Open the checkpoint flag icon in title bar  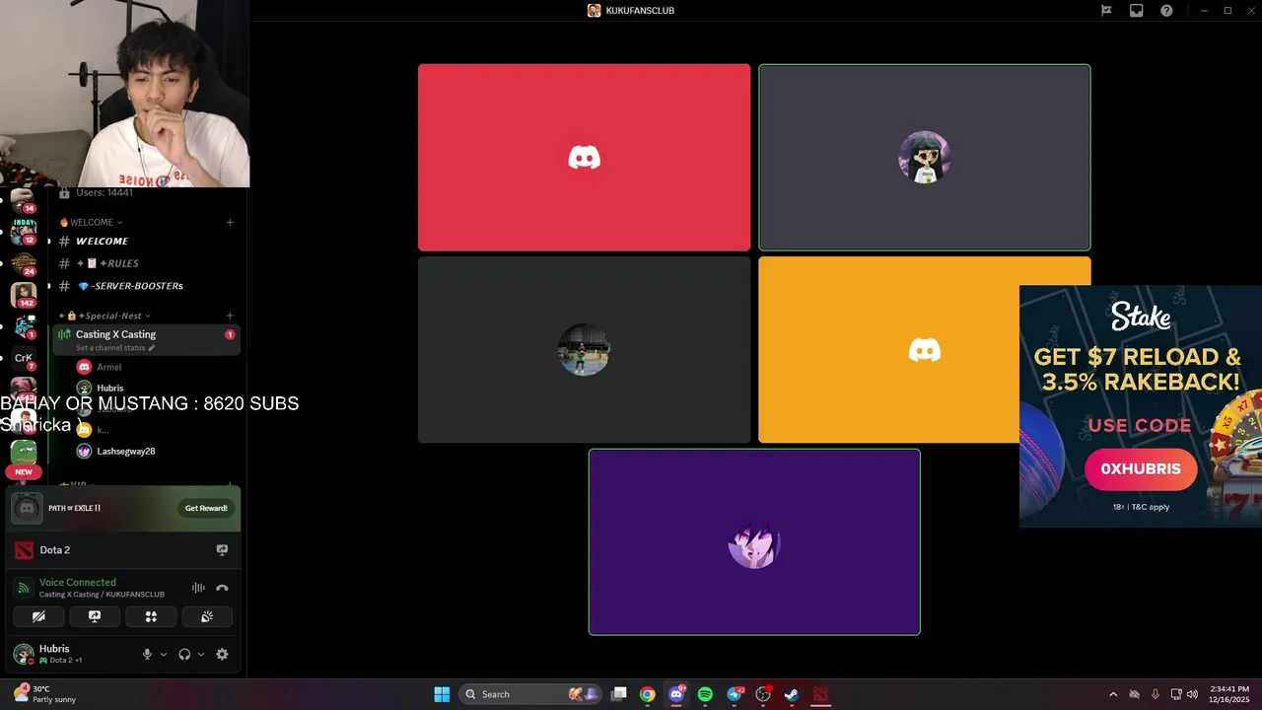point(1106,11)
